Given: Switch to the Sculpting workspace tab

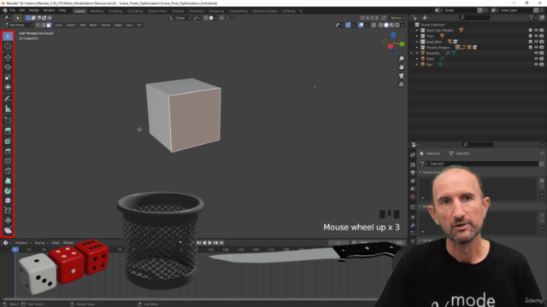Looking at the screenshot, I should pos(115,11).
